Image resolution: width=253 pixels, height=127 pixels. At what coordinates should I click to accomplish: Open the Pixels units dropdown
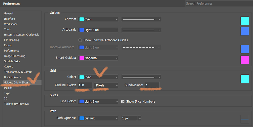(106, 85)
